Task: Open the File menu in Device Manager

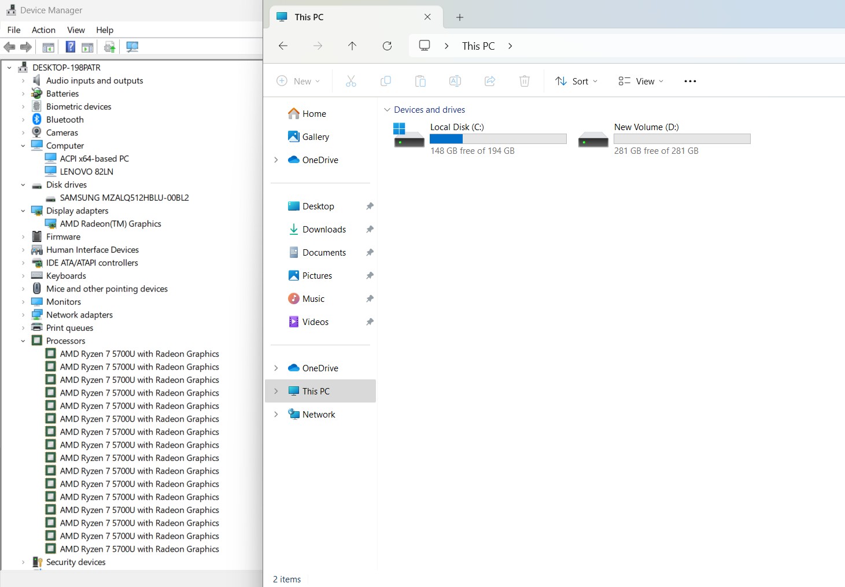Action: [14, 30]
